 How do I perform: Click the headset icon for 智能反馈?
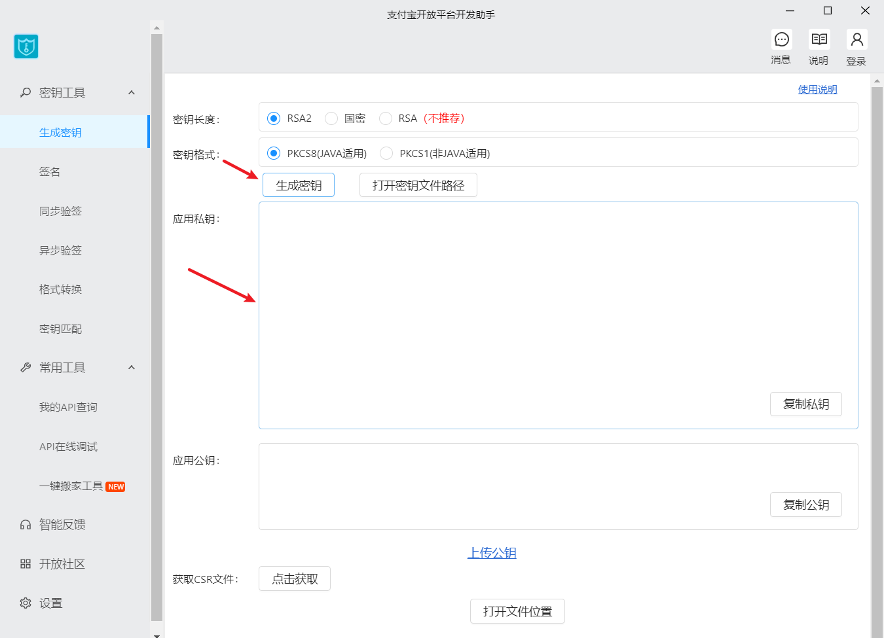[26, 525]
